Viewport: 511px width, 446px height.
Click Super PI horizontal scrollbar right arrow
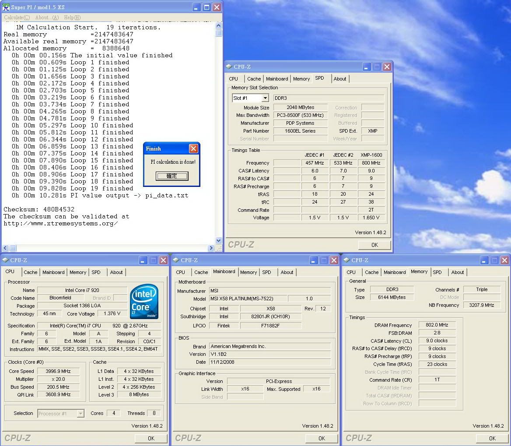point(211,248)
